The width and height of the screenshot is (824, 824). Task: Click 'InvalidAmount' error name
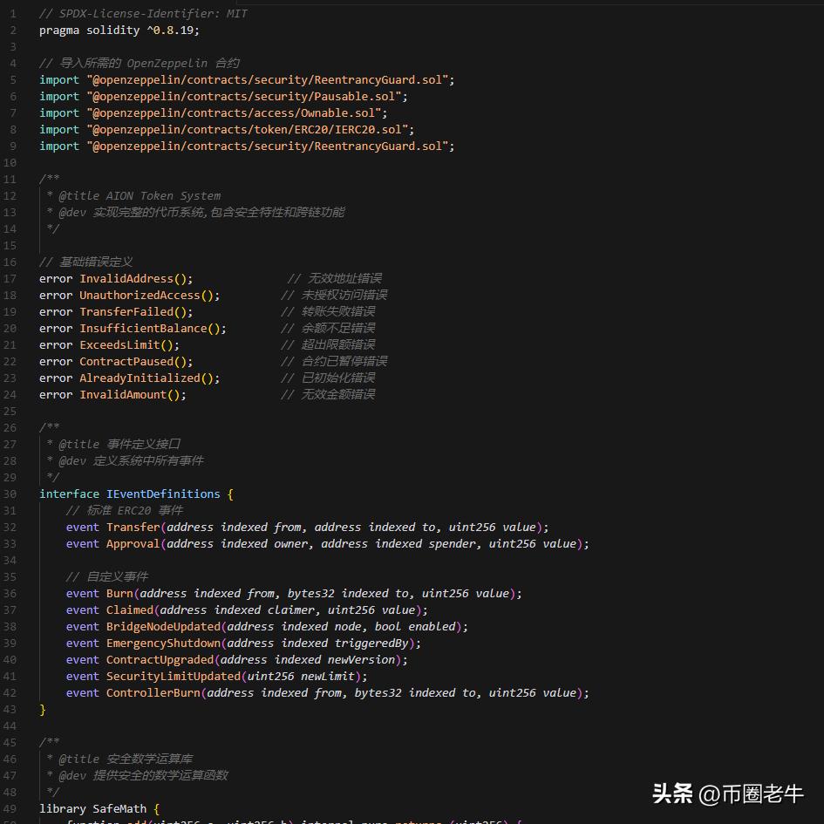click(123, 395)
